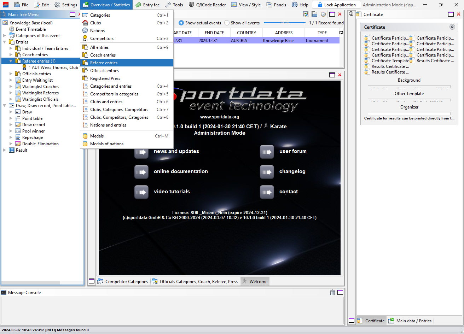Click the Nations globe icon in the dropdown
The width and height of the screenshot is (464, 334).
click(x=85, y=31)
